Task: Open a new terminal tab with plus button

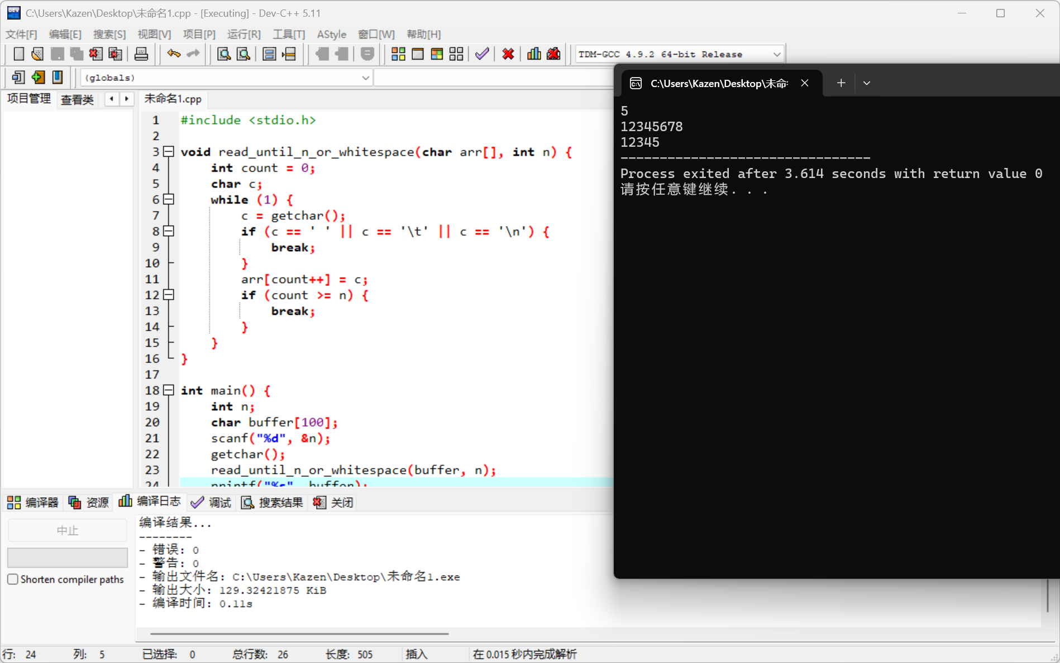Action: point(841,83)
